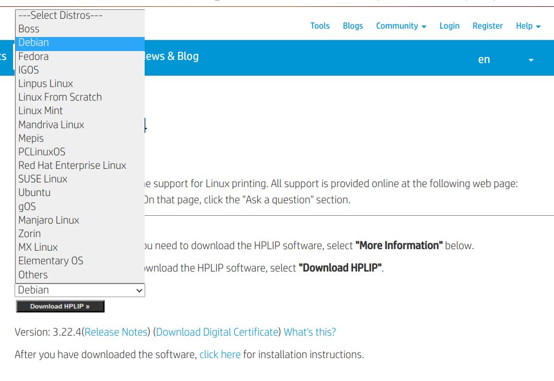Pick Manjaro Linux distro
The width and height of the screenshot is (554, 381).
coord(80,220)
